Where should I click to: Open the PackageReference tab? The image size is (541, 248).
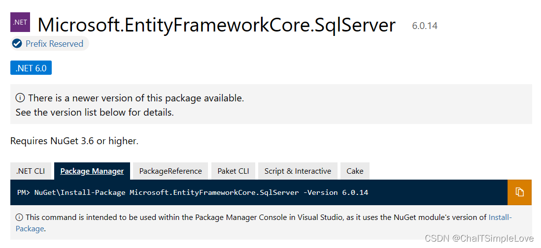(x=170, y=171)
